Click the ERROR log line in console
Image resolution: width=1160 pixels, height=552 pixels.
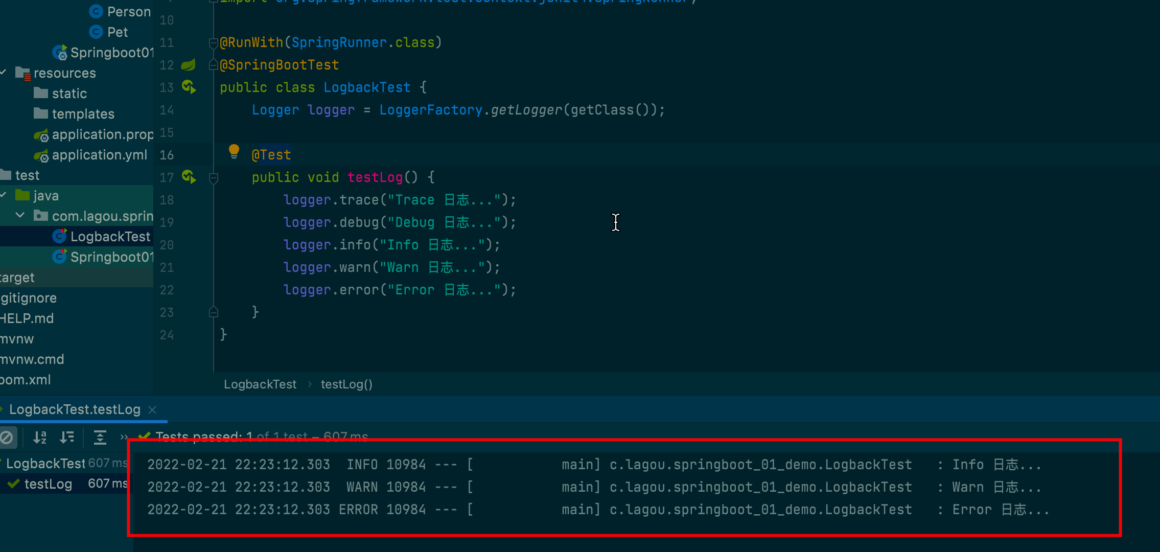tap(598, 510)
